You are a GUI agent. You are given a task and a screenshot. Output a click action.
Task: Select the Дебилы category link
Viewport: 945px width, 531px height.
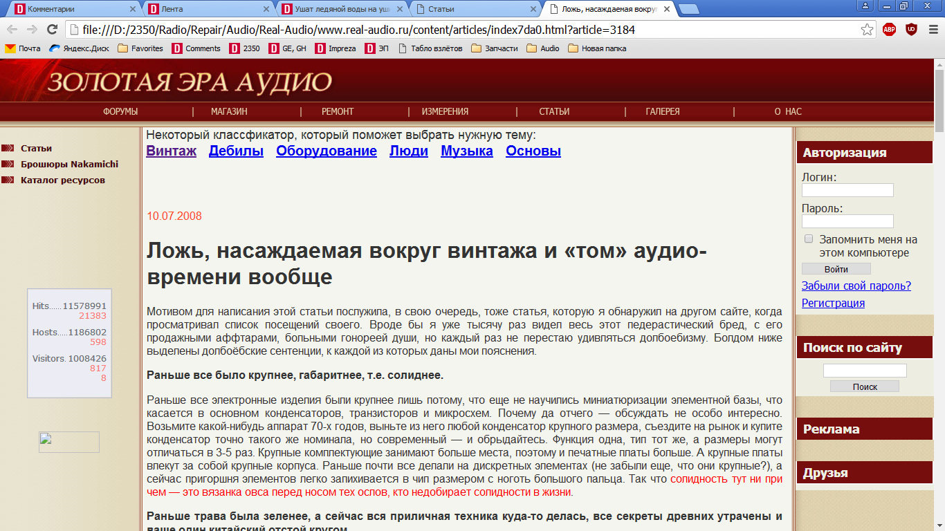236,151
